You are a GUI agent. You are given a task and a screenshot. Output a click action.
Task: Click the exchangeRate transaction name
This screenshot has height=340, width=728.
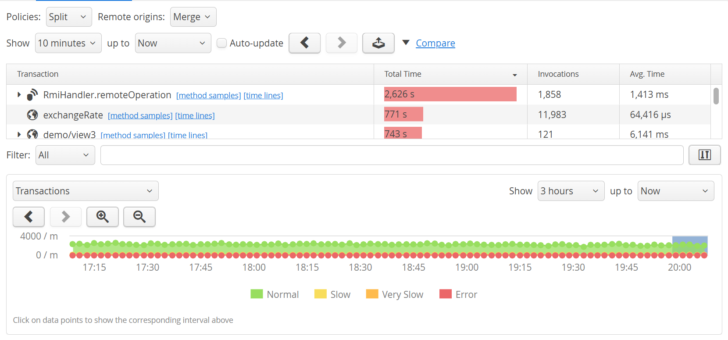point(73,115)
